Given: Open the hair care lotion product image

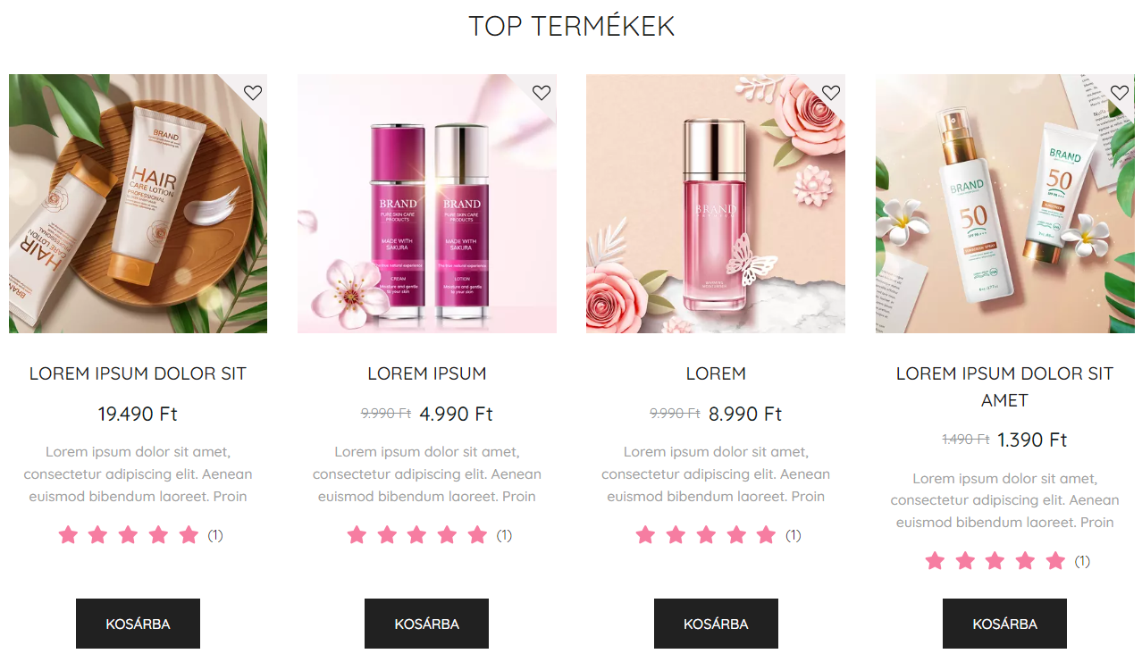Looking at the screenshot, I should [138, 204].
